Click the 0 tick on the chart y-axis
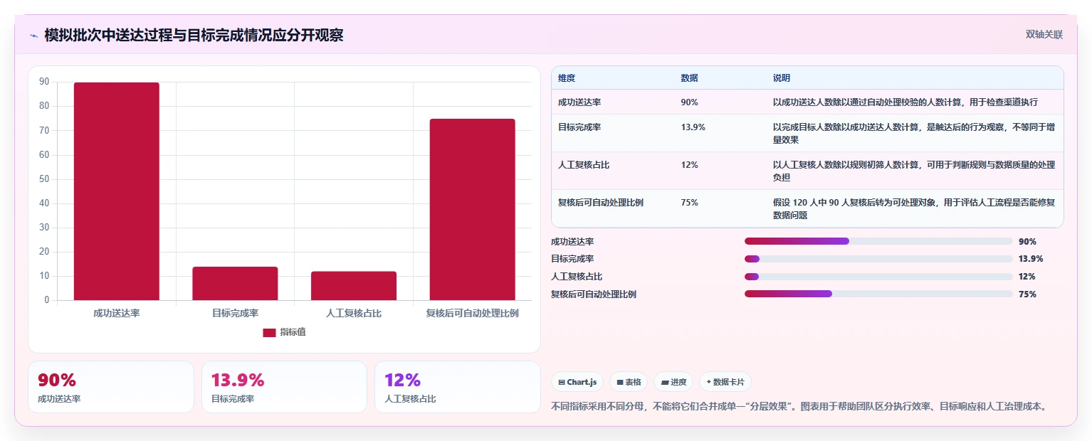1092x441 pixels. click(x=47, y=300)
